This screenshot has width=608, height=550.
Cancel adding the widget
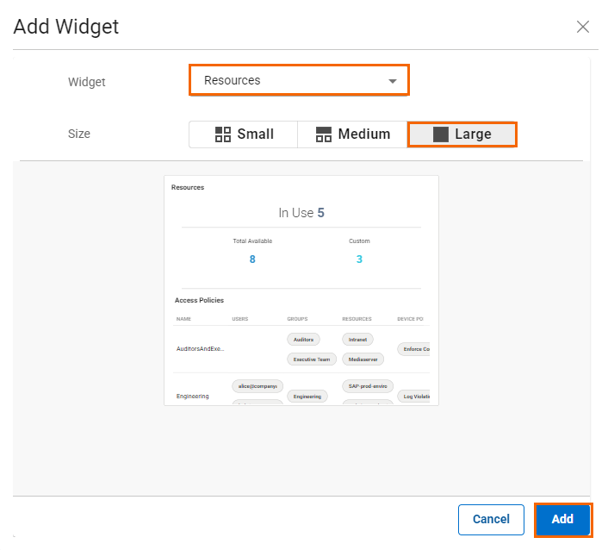click(491, 519)
